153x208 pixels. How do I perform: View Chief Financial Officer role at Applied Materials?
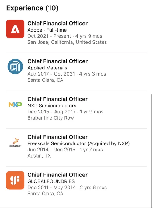pos(57,61)
